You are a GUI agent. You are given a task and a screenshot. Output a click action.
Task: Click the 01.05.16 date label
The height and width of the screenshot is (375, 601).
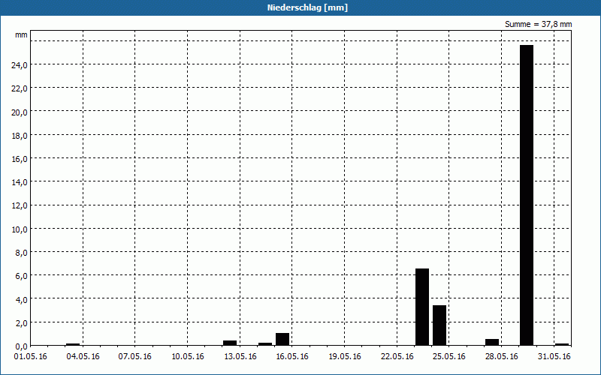click(x=31, y=357)
